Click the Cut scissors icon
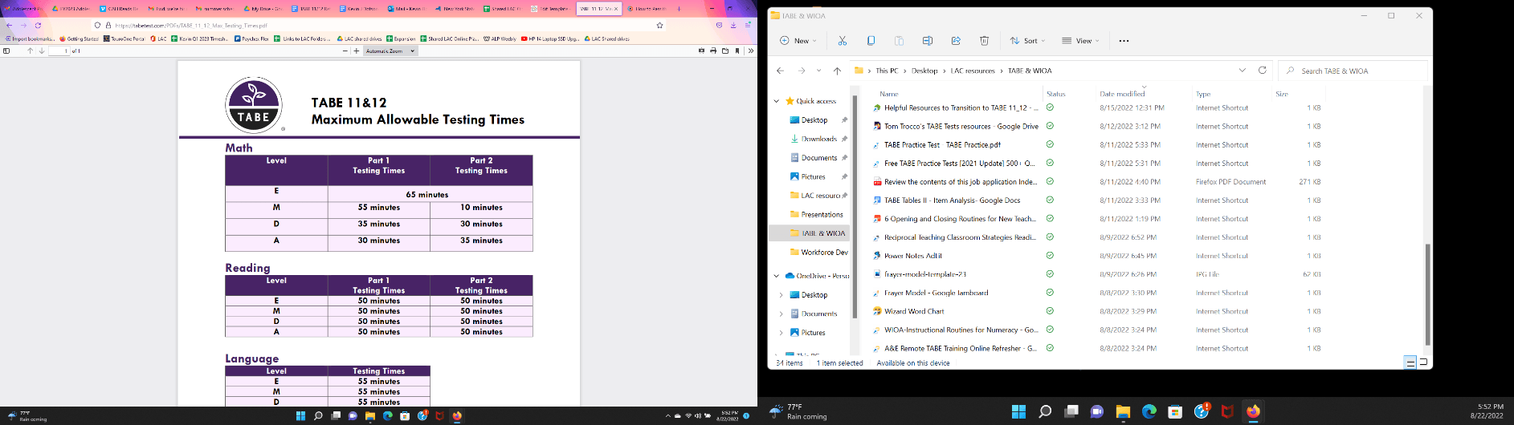Viewport: 1514px width, 425px height. point(842,40)
